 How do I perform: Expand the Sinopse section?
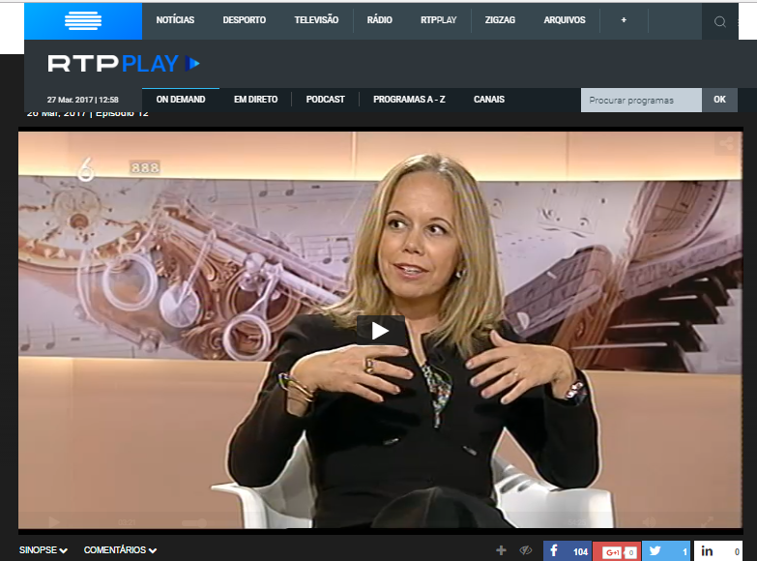click(44, 550)
